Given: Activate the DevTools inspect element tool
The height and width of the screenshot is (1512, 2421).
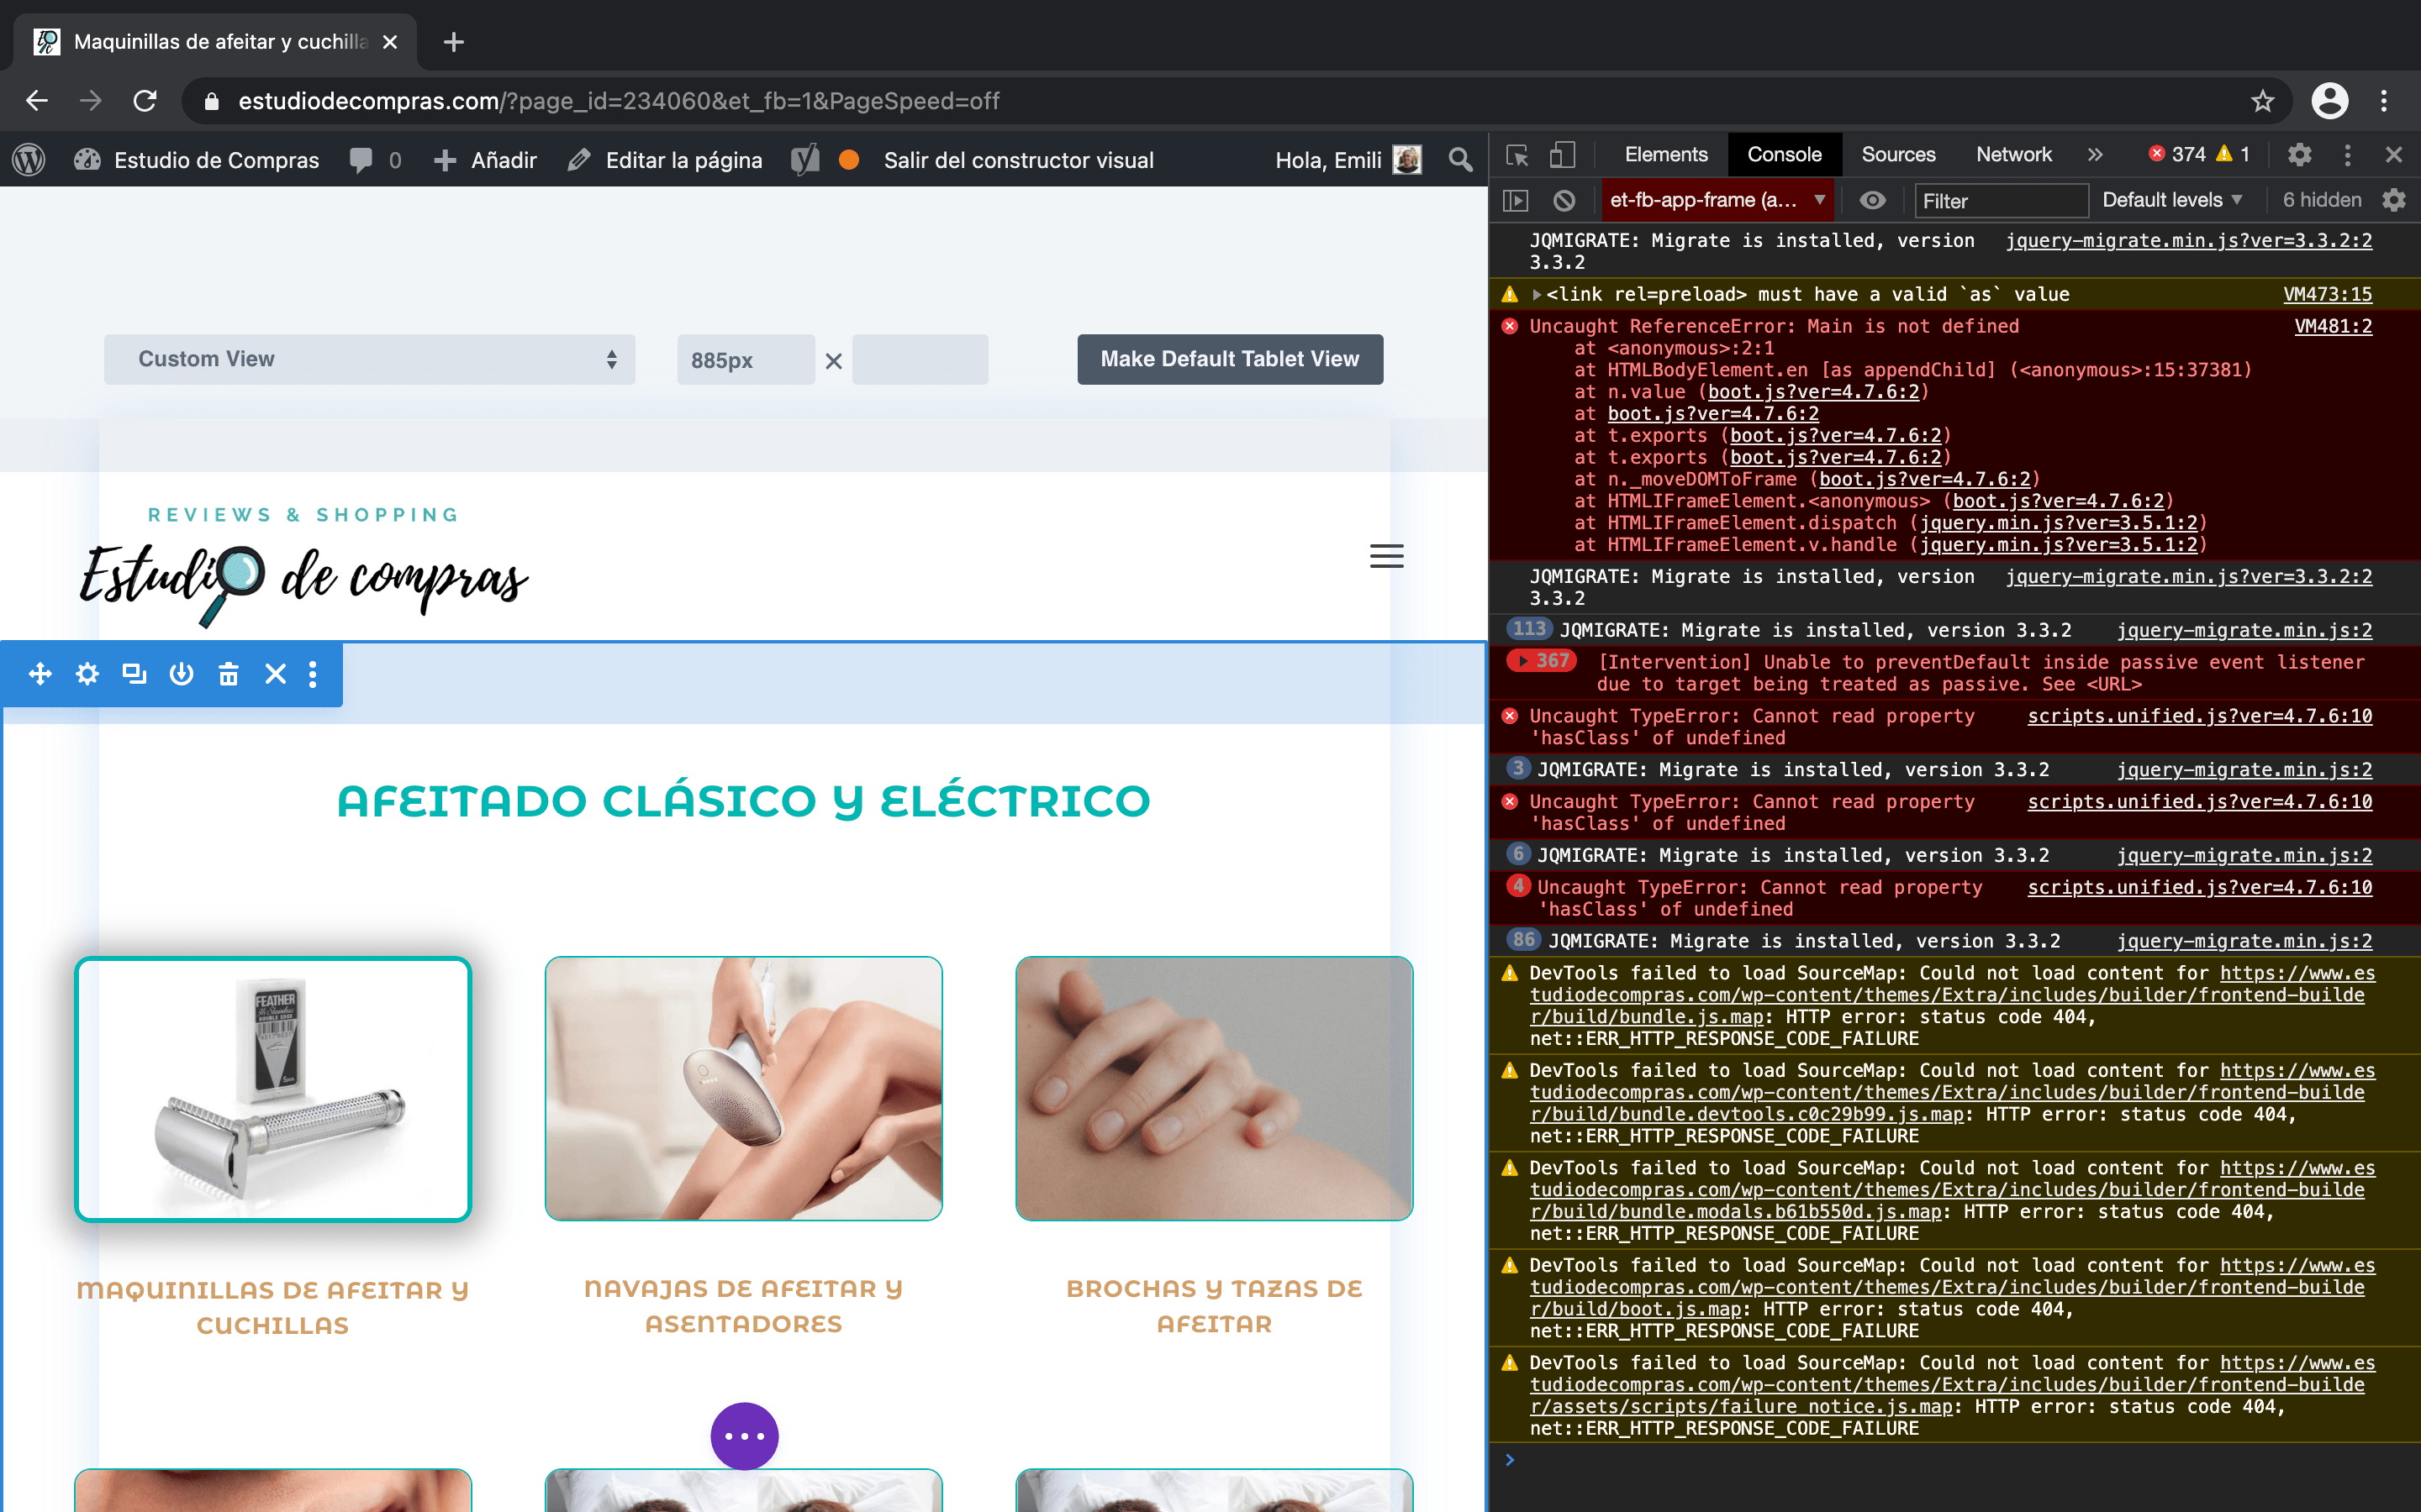Looking at the screenshot, I should click(1516, 155).
